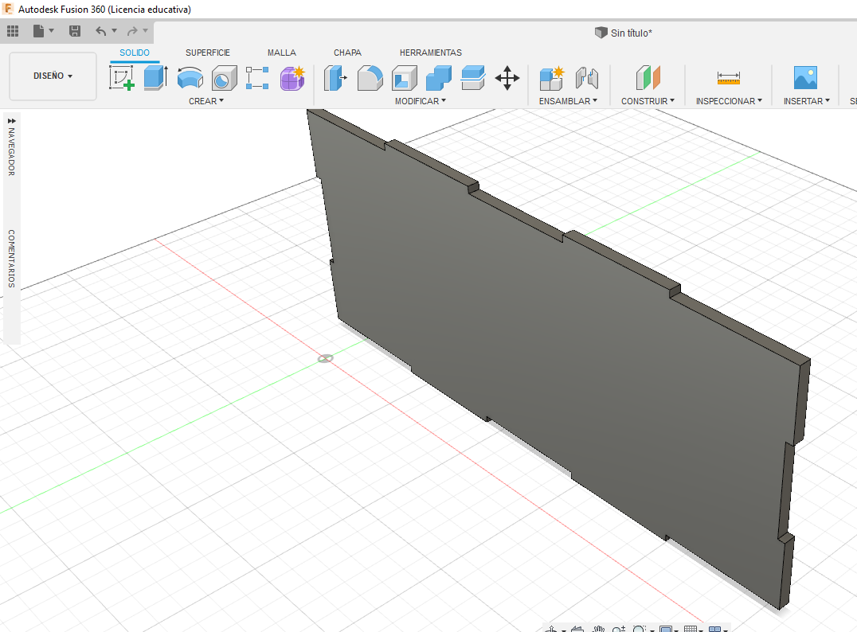Activate the Pan hand tool in navigation bar

pyautogui.click(x=599, y=630)
